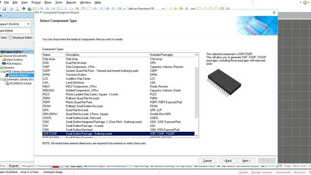Click the Snap button near layer tabs
Image resolution: width=311 pixels, height=175 pixels.
[287, 166]
